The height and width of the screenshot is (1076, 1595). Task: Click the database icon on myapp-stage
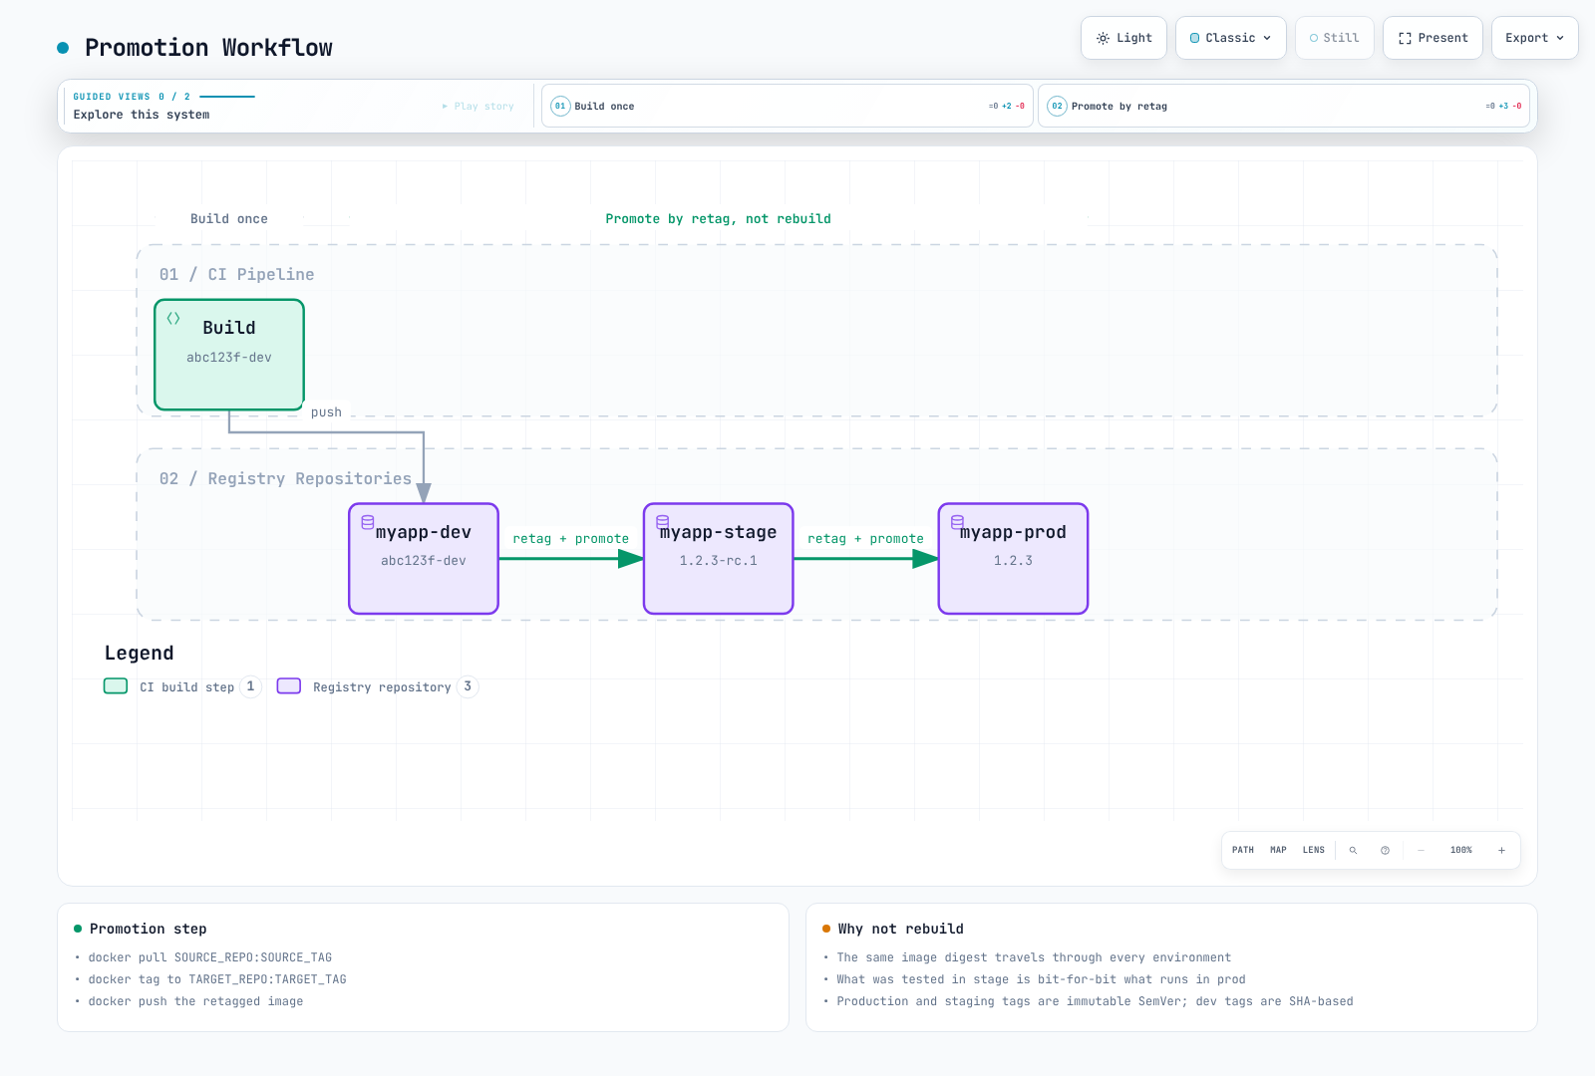tap(663, 521)
